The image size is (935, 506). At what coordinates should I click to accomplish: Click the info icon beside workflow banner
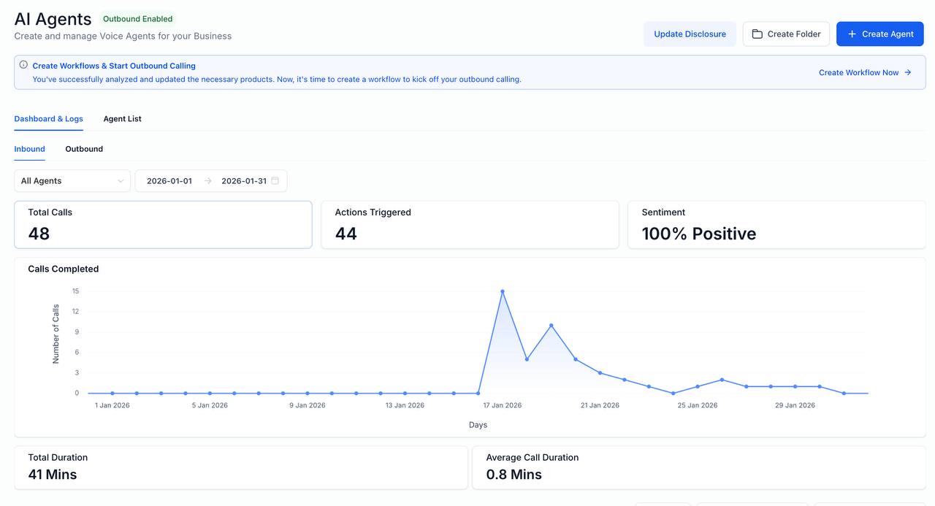point(23,64)
